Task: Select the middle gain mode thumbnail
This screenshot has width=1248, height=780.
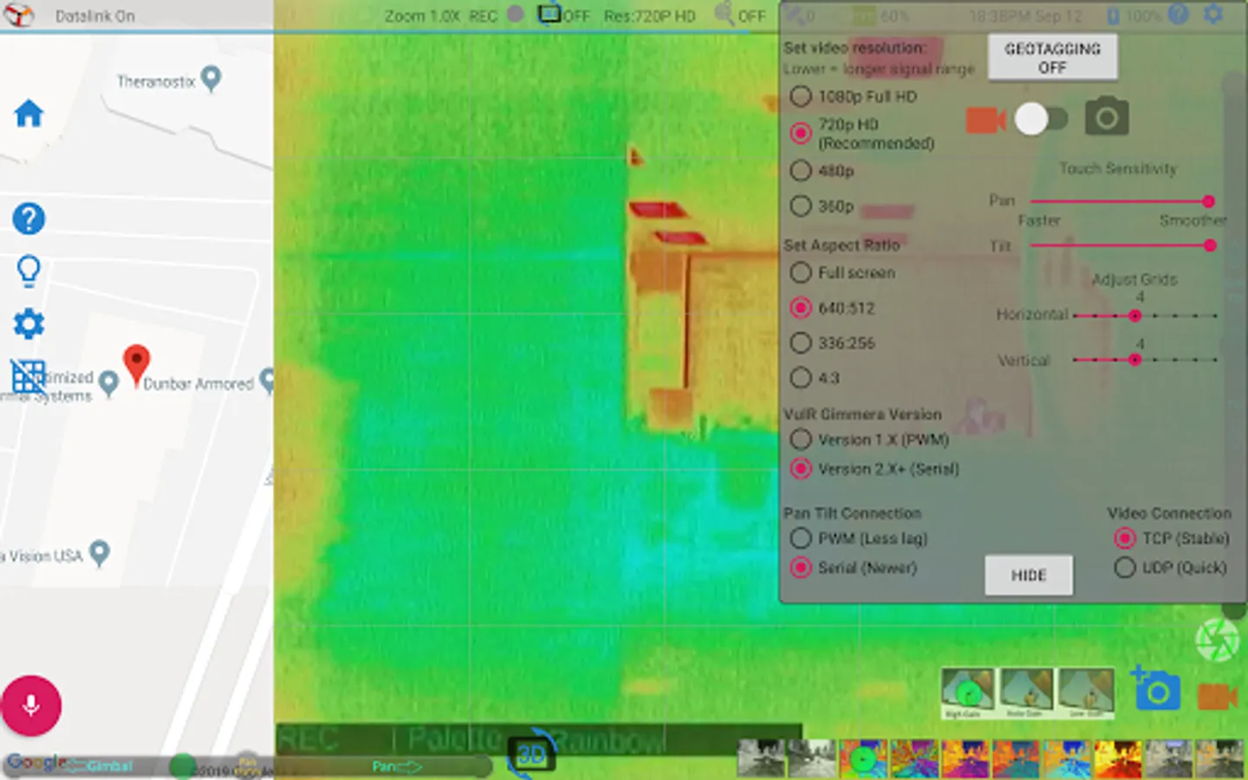Action: click(1026, 692)
